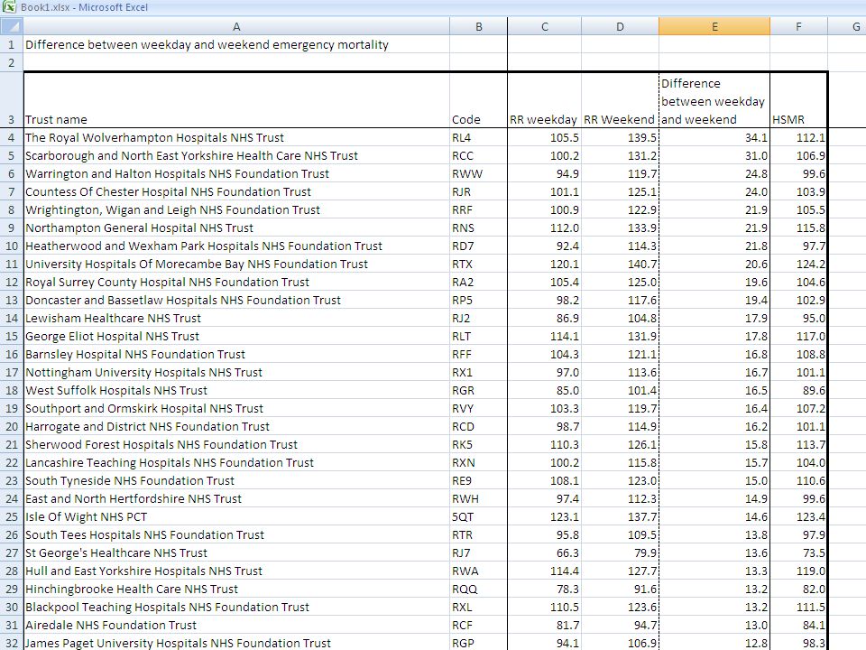
Task: Select 'Hull and East Yorkshire Hospitals NHS Trust'
Action: 236,571
